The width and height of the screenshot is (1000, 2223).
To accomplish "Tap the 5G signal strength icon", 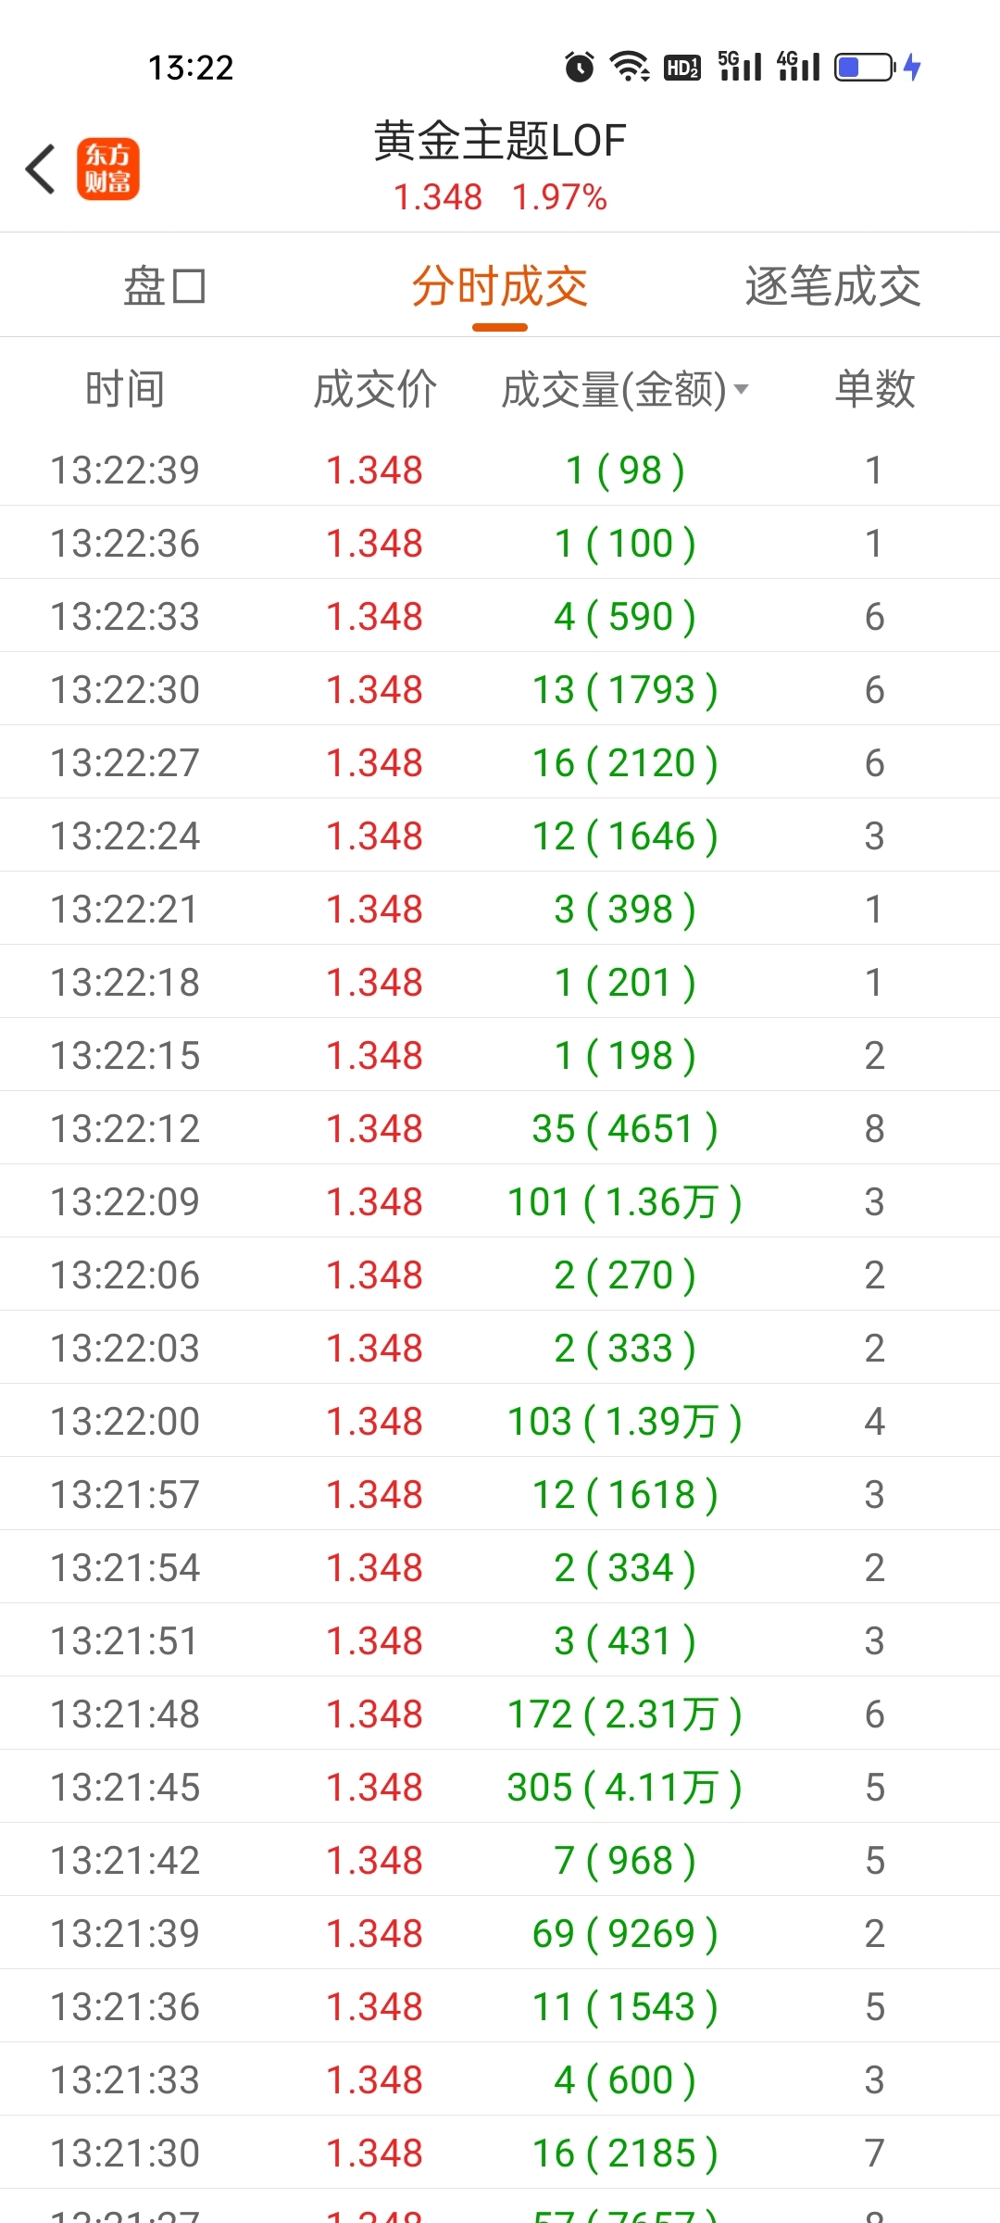I will [x=740, y=66].
